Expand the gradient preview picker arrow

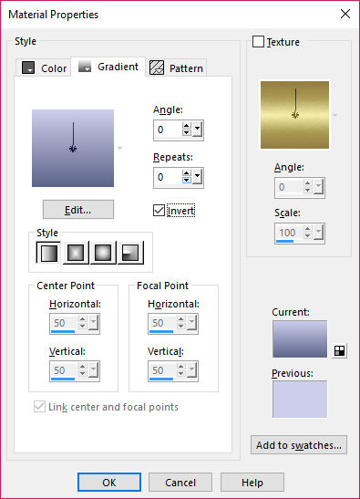[x=120, y=148]
